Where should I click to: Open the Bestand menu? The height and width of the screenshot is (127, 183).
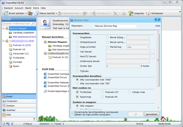tap(8, 8)
